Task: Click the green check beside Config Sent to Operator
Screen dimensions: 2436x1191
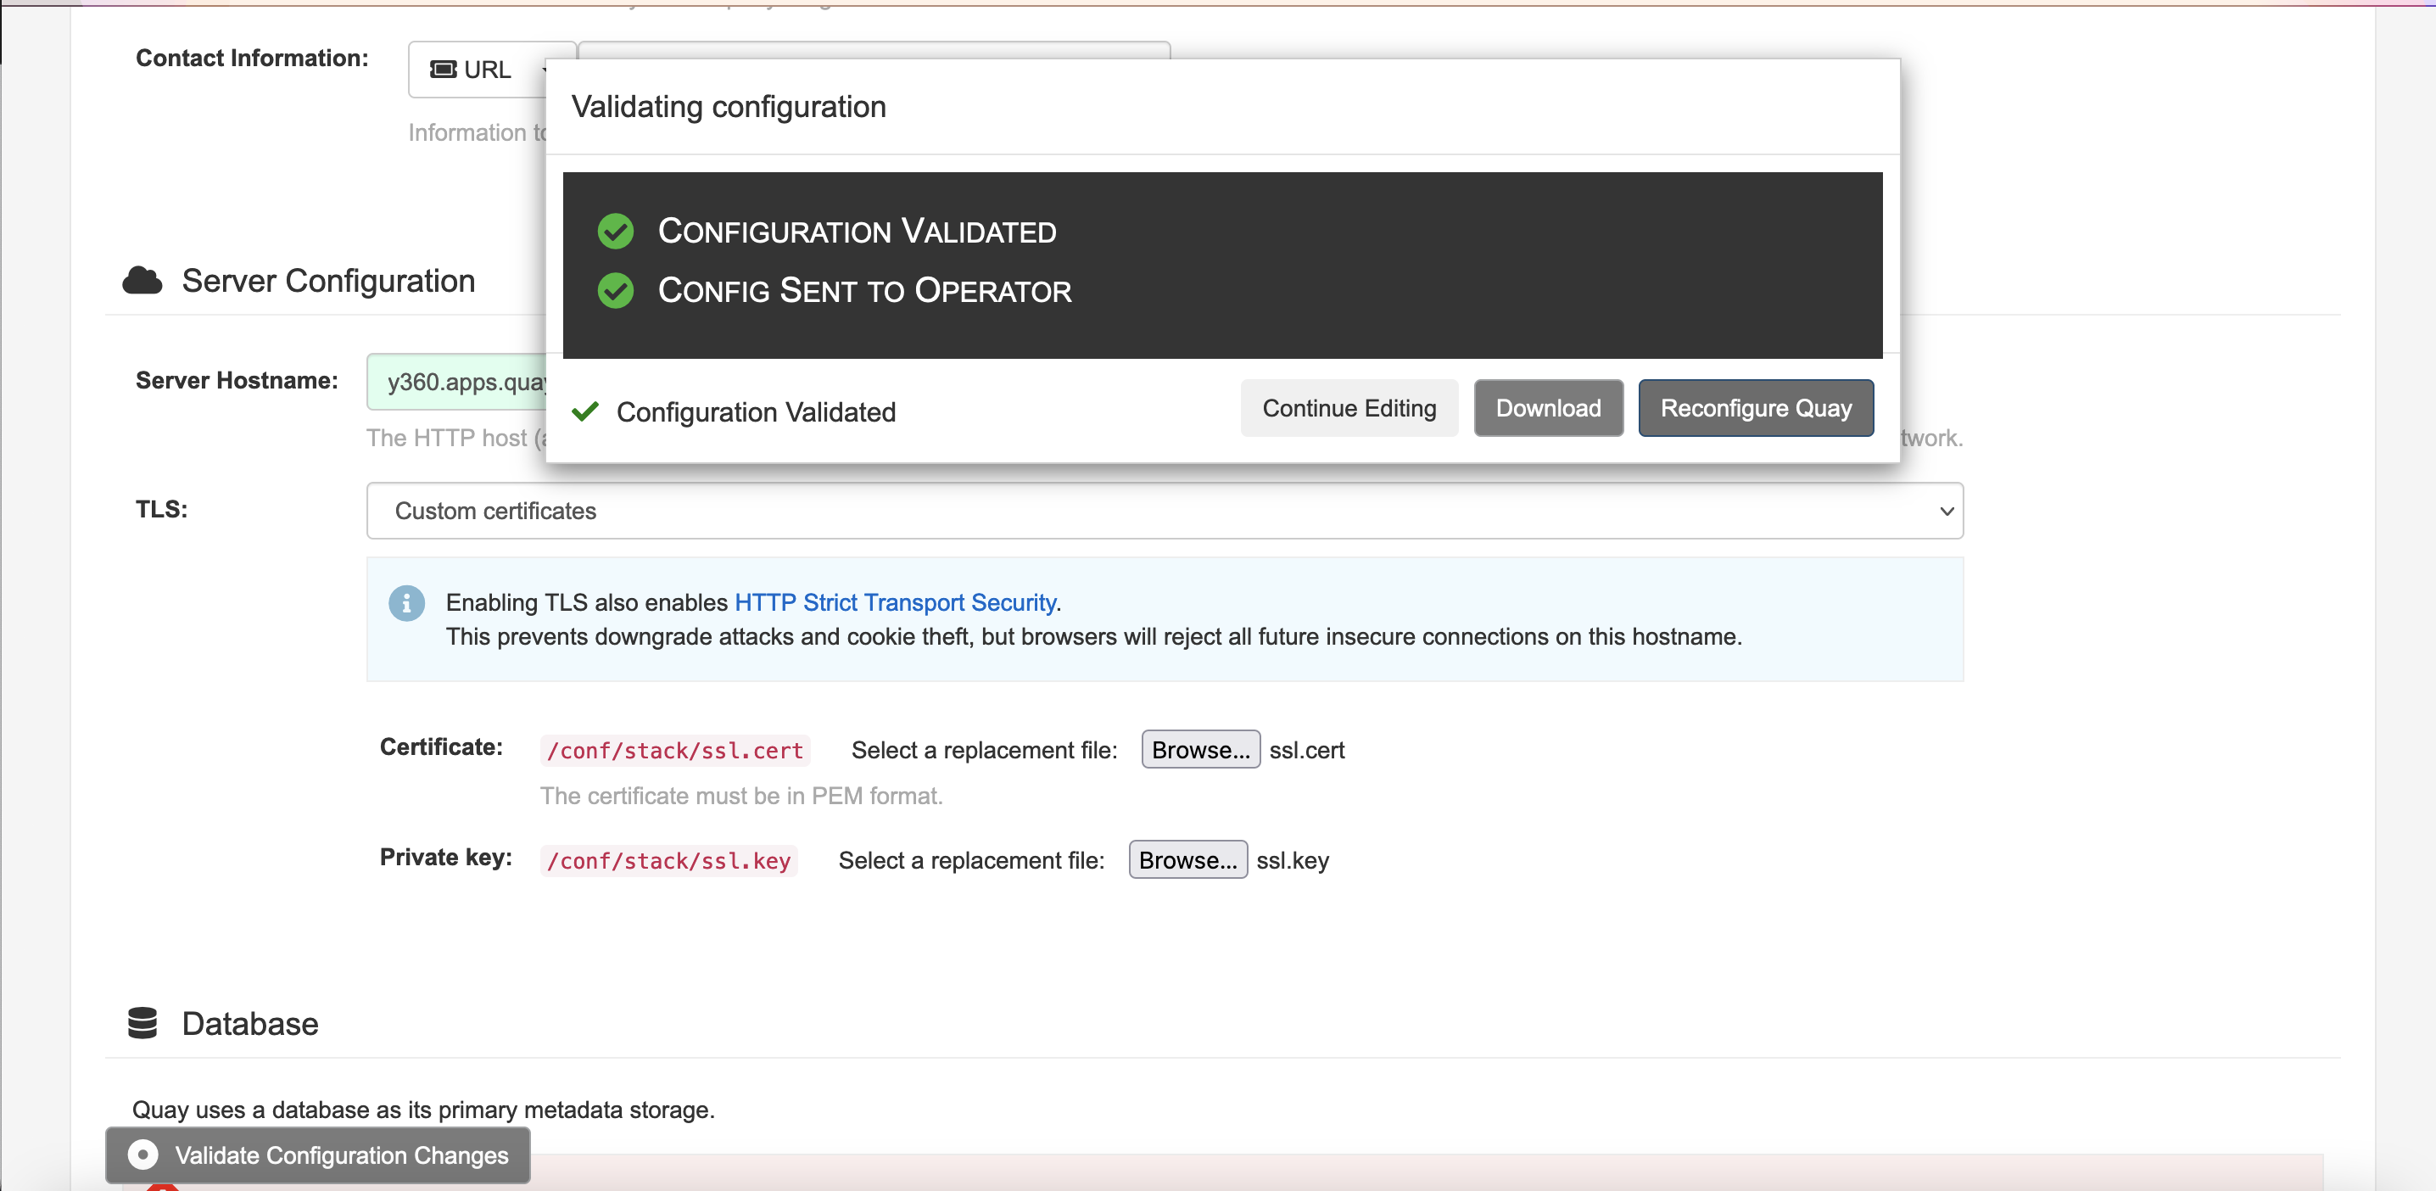Action: [616, 290]
